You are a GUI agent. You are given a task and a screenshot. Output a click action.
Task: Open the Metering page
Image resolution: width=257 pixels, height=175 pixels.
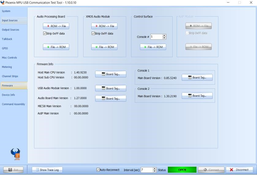click(x=7, y=67)
